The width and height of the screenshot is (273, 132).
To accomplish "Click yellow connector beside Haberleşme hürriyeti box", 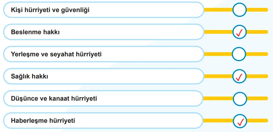I will tap(218, 121).
